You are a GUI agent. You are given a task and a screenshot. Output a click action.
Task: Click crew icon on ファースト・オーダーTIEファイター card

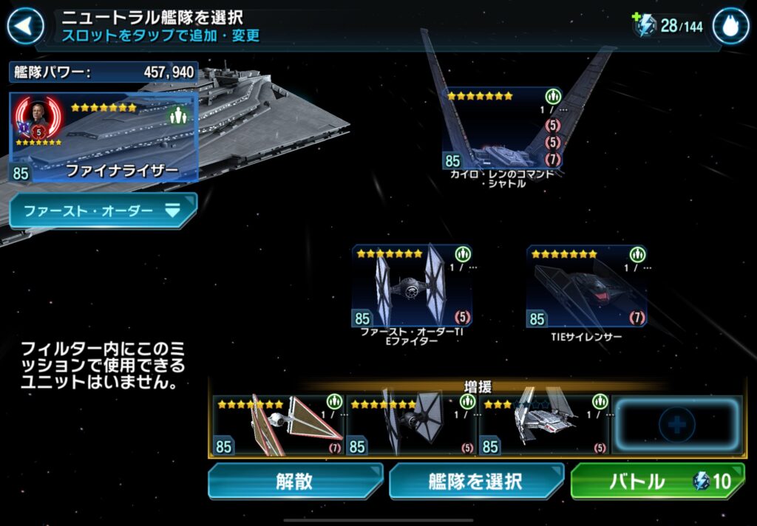[x=463, y=254]
